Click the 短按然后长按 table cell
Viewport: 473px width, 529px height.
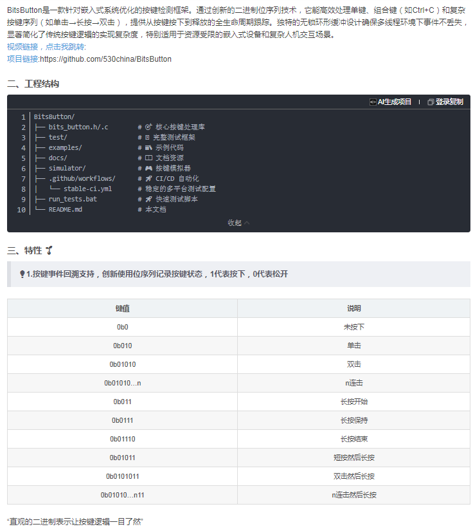click(x=353, y=458)
